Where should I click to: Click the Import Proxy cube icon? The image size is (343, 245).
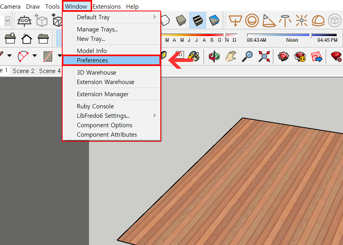(57, 20)
